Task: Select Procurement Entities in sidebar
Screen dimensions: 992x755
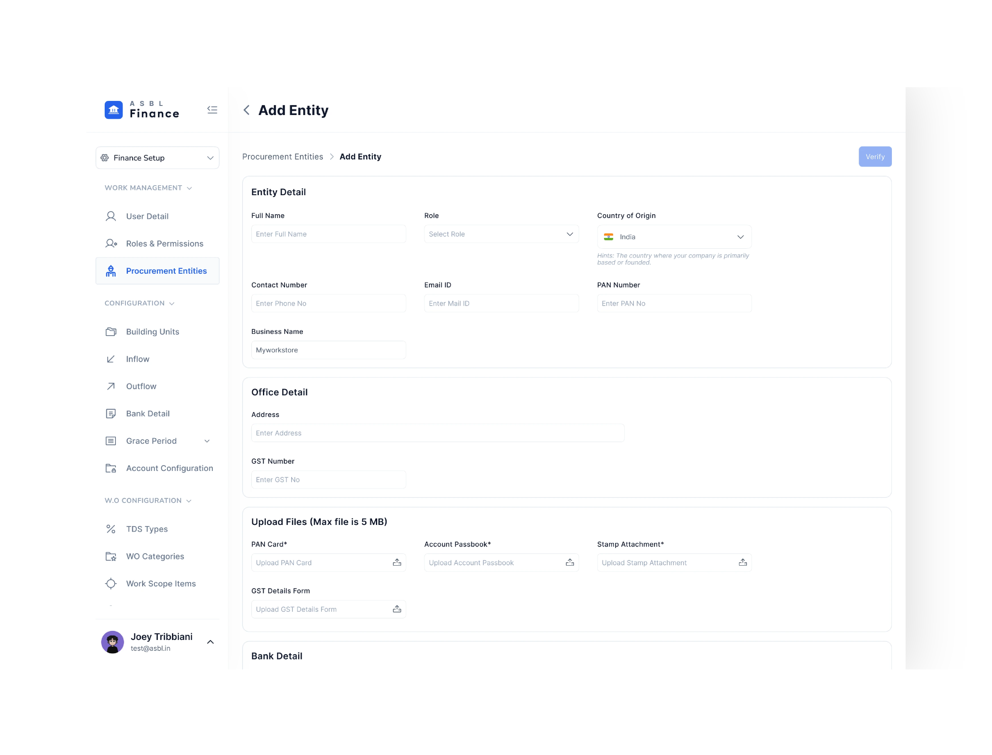Action: coord(157,271)
